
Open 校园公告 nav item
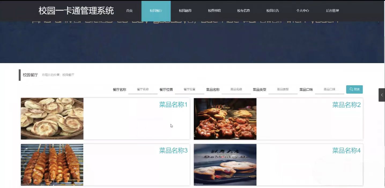[x=273, y=11]
